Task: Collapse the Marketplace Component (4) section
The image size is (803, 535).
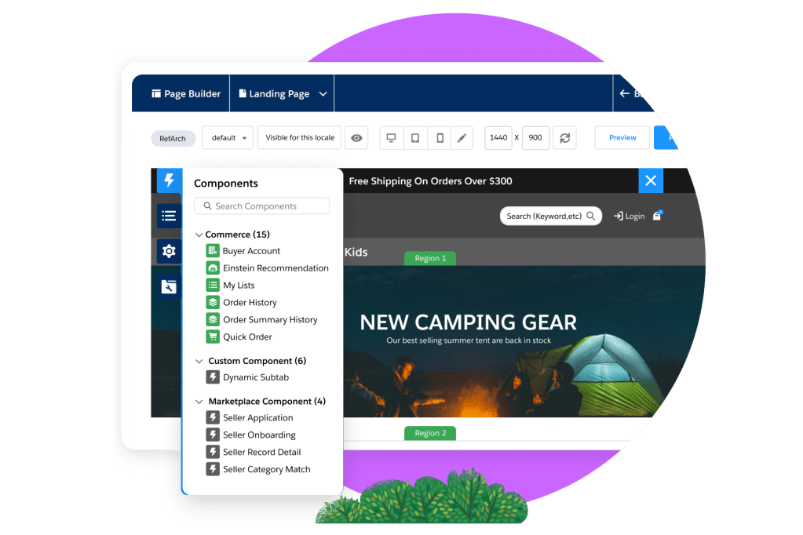Action: point(199,402)
